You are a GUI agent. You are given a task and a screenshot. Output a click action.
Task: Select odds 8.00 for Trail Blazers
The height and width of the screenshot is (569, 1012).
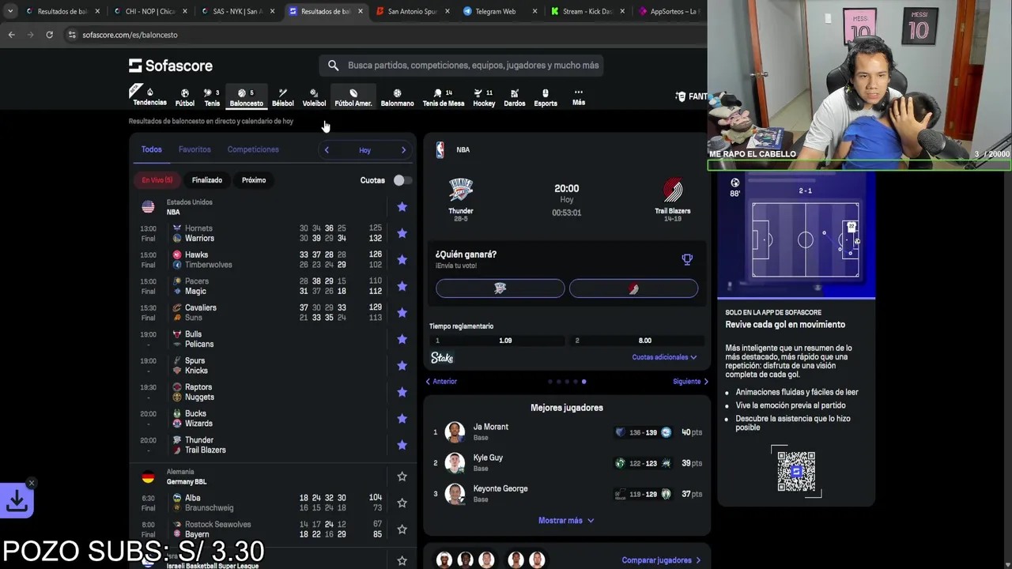coord(636,341)
